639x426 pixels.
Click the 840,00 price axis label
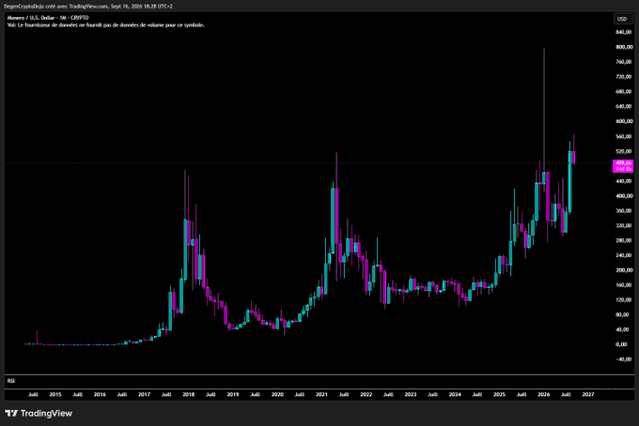[624, 32]
